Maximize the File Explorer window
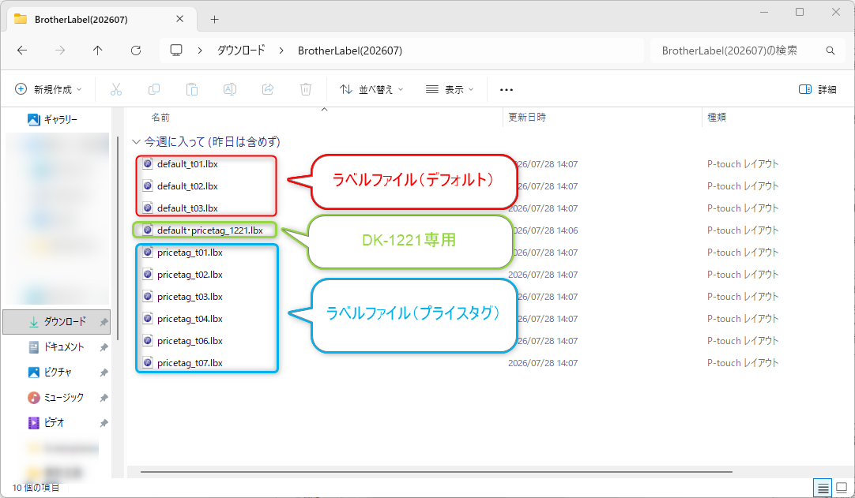This screenshot has width=855, height=498. [800, 12]
